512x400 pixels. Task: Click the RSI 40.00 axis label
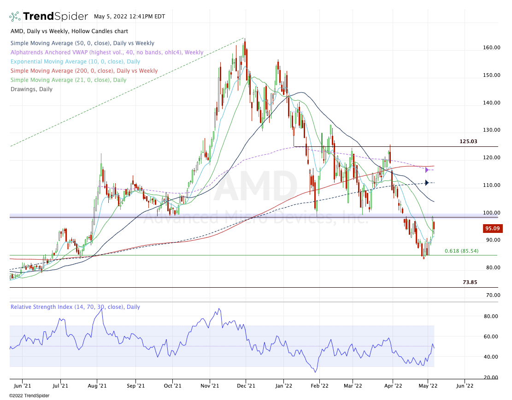click(x=491, y=357)
